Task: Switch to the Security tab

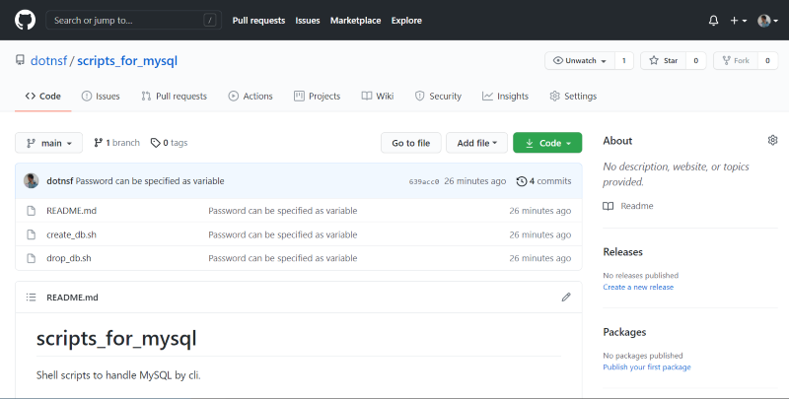Action: tap(438, 96)
